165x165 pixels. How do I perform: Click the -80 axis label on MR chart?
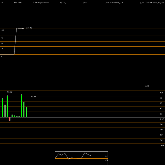pyautogui.click(x=161, y=140)
